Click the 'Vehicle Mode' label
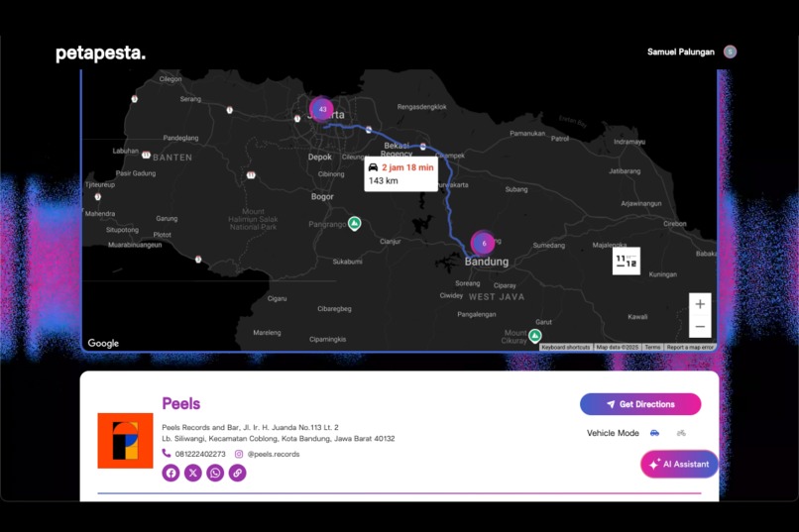 (613, 433)
